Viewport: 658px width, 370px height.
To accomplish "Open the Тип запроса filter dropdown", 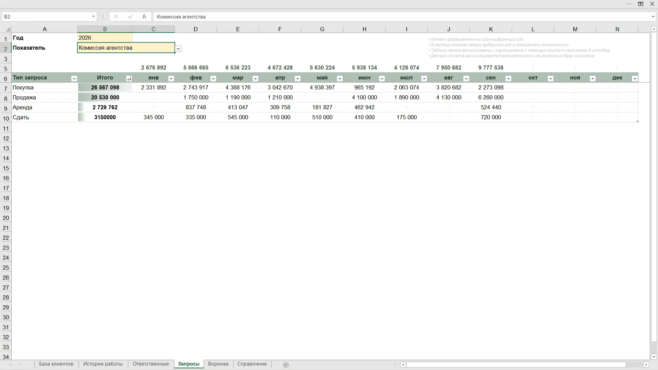I will coord(74,79).
